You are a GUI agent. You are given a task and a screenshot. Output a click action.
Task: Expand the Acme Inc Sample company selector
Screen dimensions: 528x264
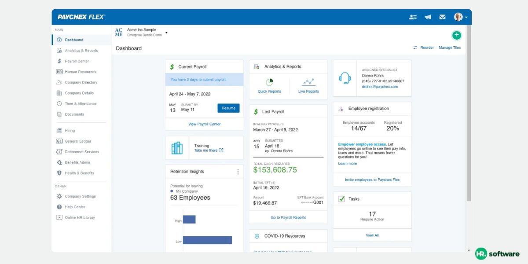tap(166, 33)
